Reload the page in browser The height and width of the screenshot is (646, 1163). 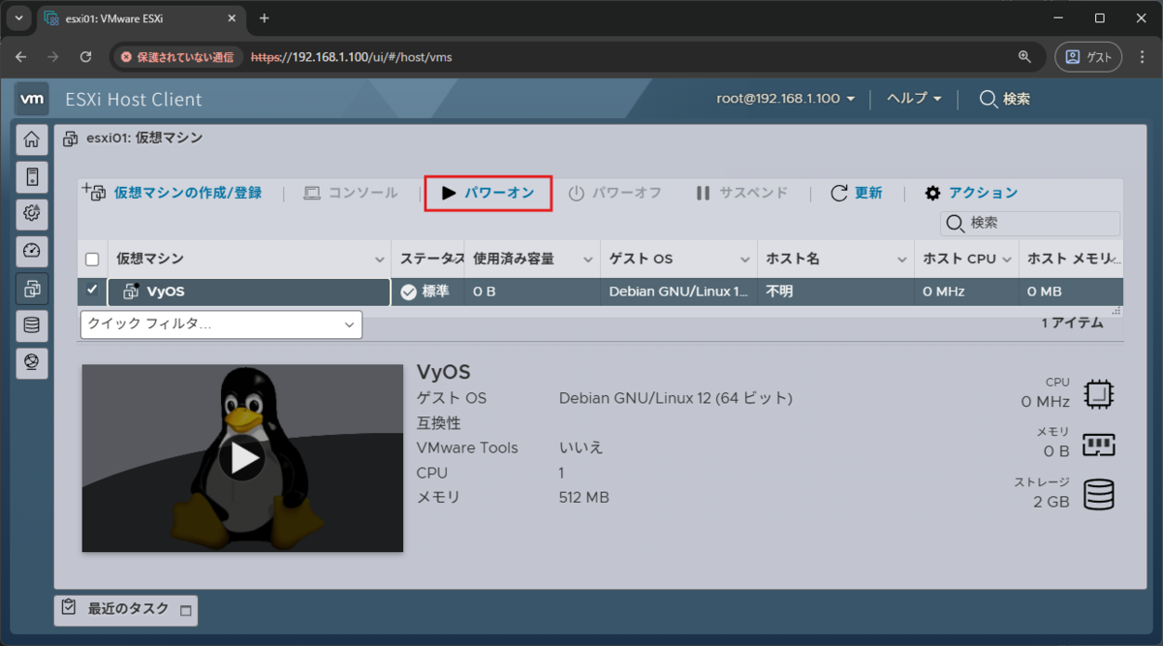tap(85, 57)
